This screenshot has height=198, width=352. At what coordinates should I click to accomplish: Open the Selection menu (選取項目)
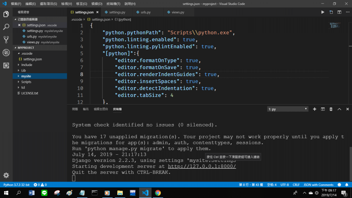coord(48,4)
